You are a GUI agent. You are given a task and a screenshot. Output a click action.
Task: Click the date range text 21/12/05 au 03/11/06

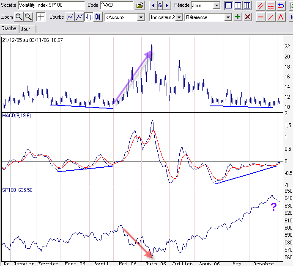click(x=25, y=40)
